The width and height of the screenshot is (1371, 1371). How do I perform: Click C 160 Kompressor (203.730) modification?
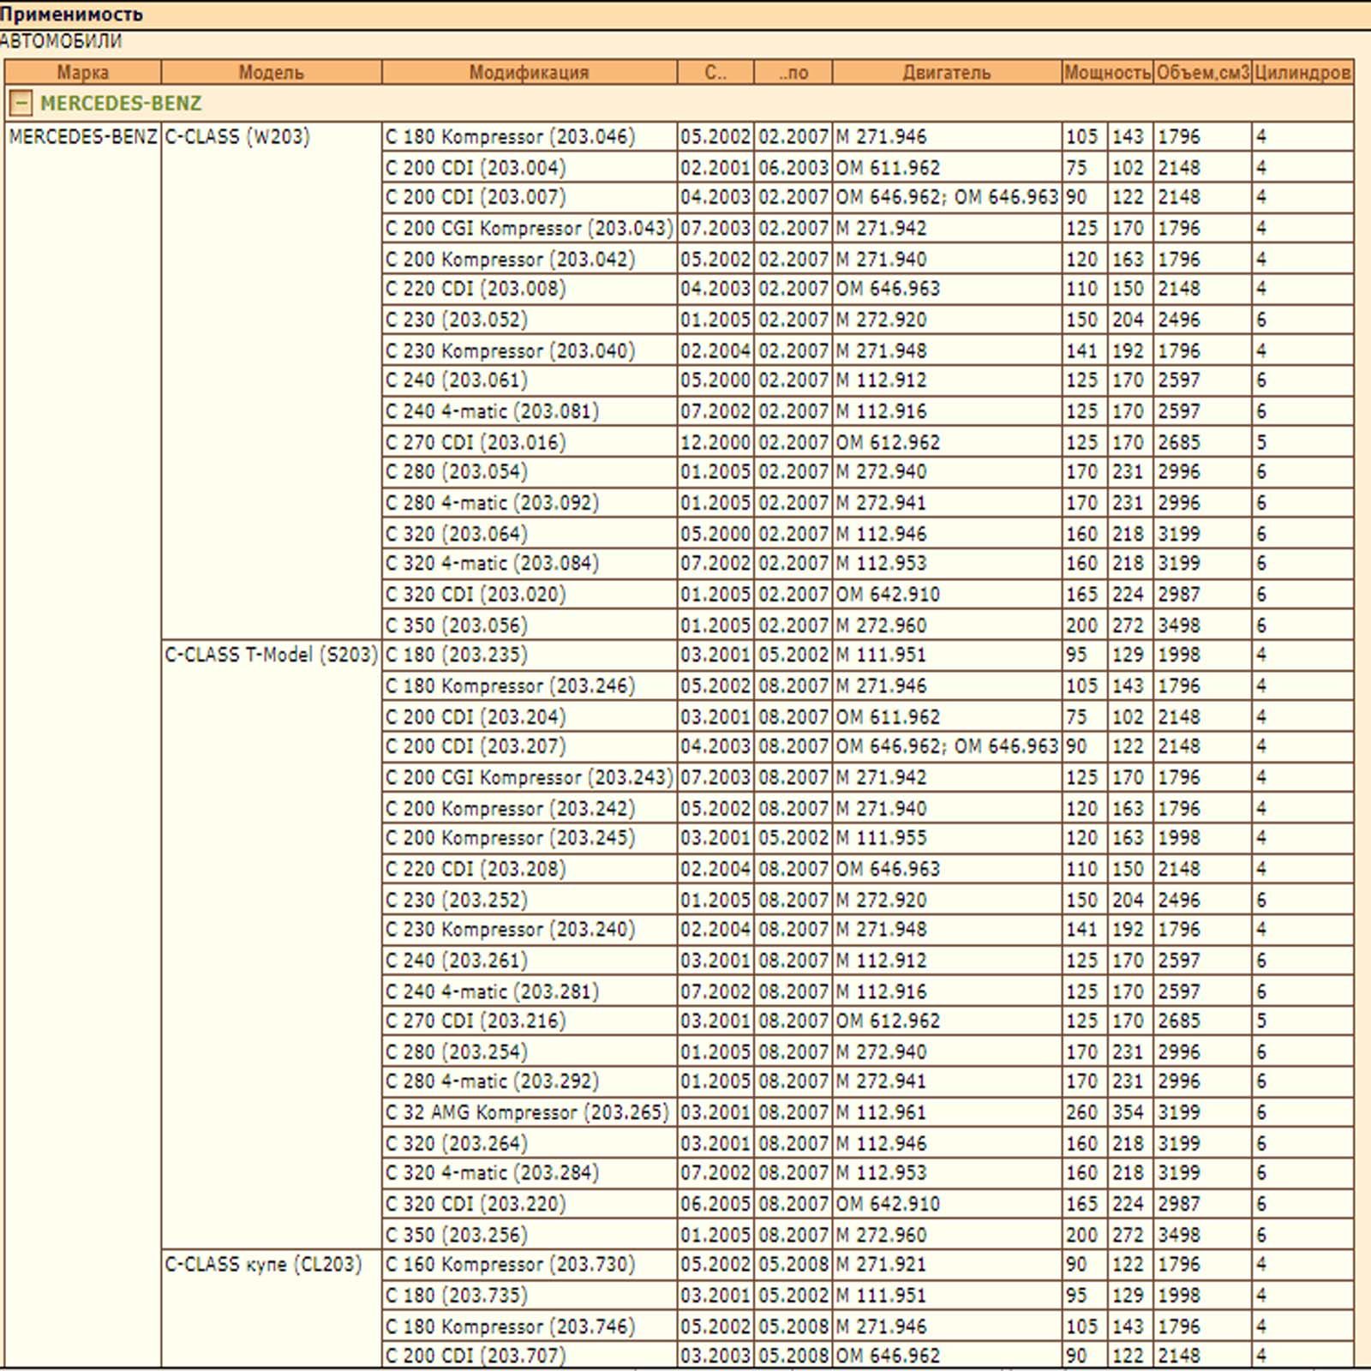tap(510, 1265)
